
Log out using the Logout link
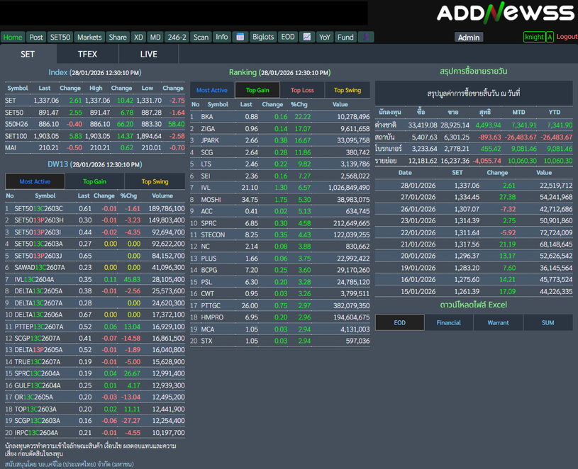(567, 37)
